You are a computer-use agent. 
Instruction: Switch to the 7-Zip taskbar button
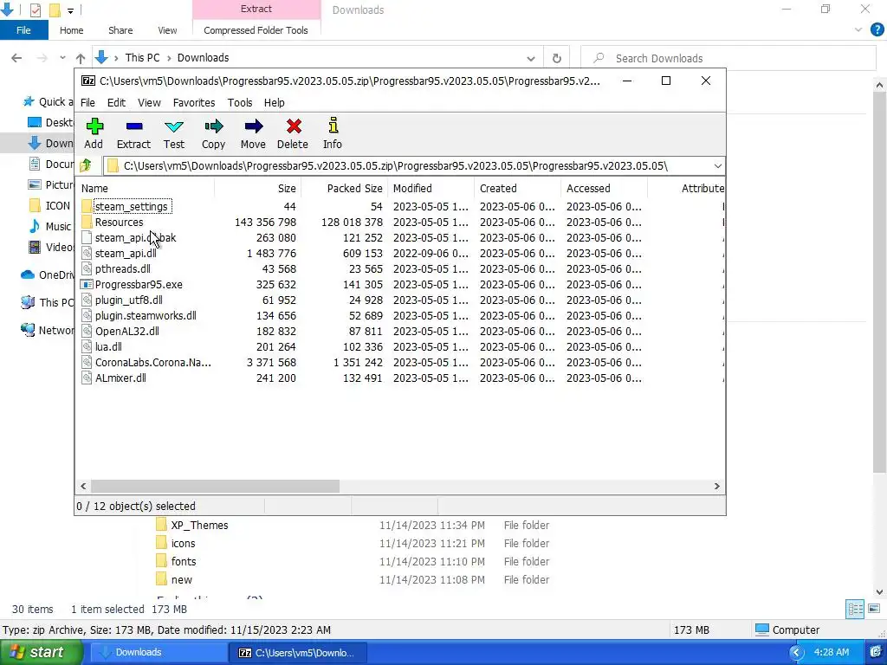click(x=298, y=652)
